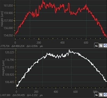Click the ΔX:290.415 readout under white profile
Viewport: 107px width, 98px height.
coord(19,95)
